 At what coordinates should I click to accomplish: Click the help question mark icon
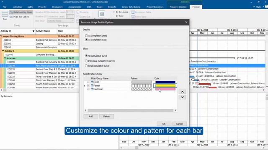pos(266,7)
